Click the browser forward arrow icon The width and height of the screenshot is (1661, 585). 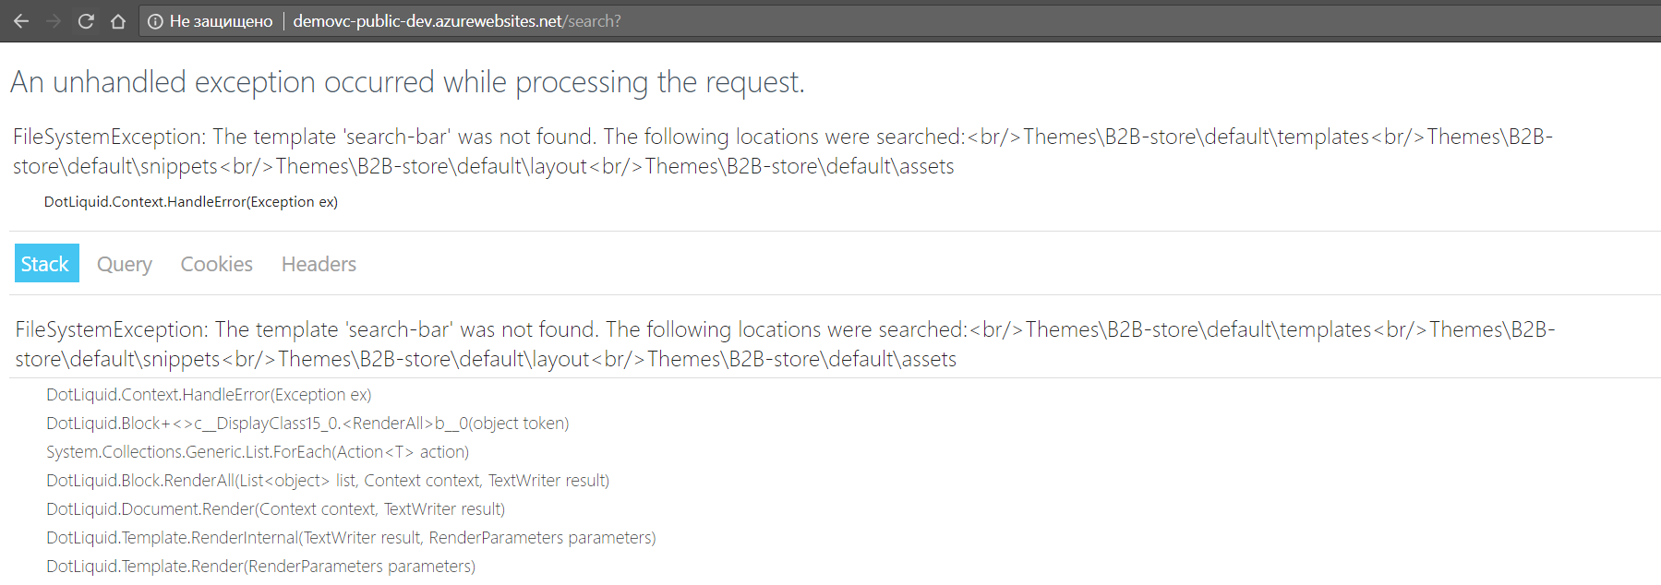pyautogui.click(x=54, y=20)
